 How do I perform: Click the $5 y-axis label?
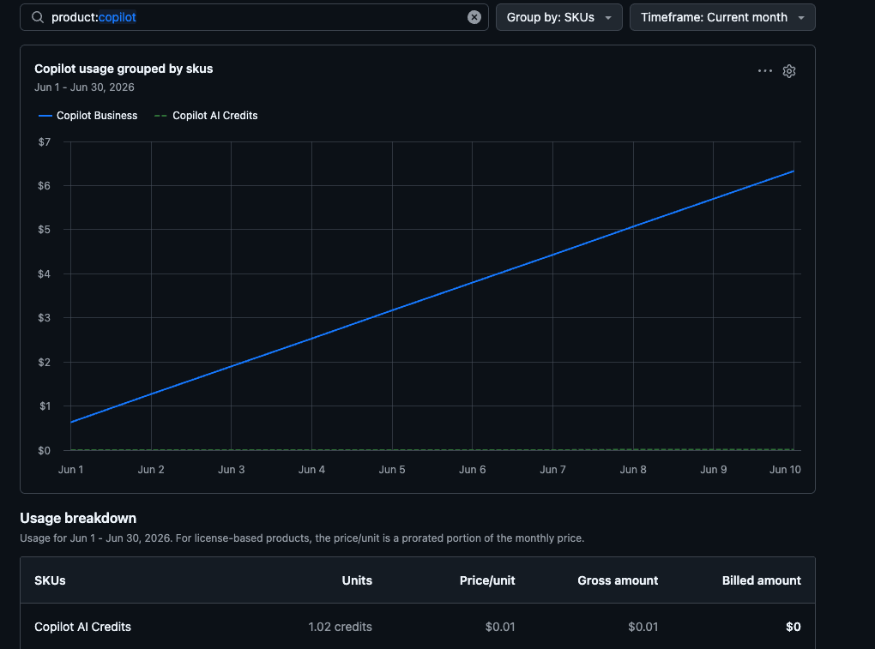[x=44, y=229]
